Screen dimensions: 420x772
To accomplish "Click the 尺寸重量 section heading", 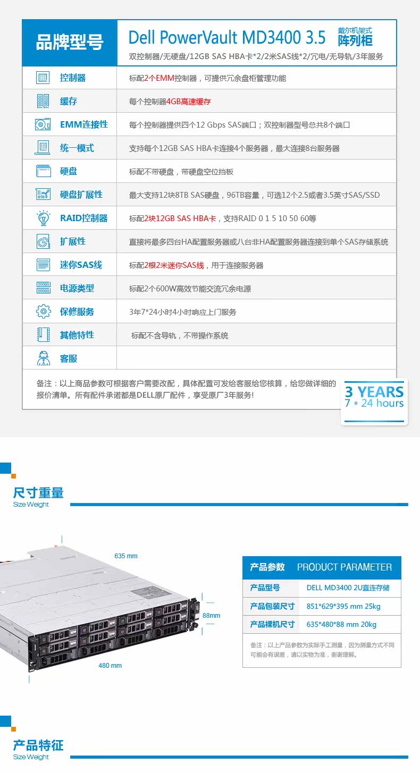I will [x=38, y=493].
